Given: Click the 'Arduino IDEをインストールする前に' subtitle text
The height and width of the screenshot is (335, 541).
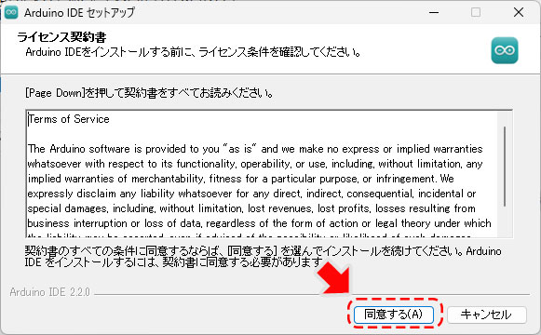Looking at the screenshot, I should (194, 52).
